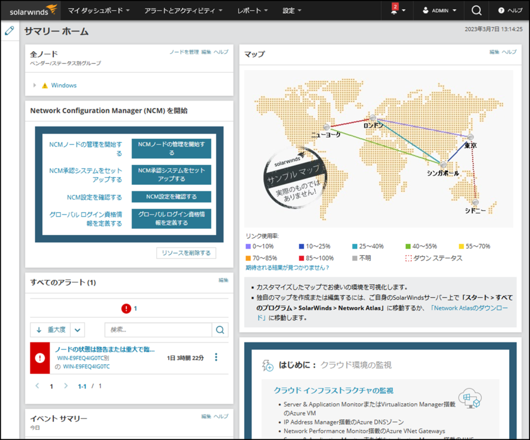Click クラウド インフラストラクチャの監視 link
This screenshot has height=440, width=530.
tap(333, 391)
